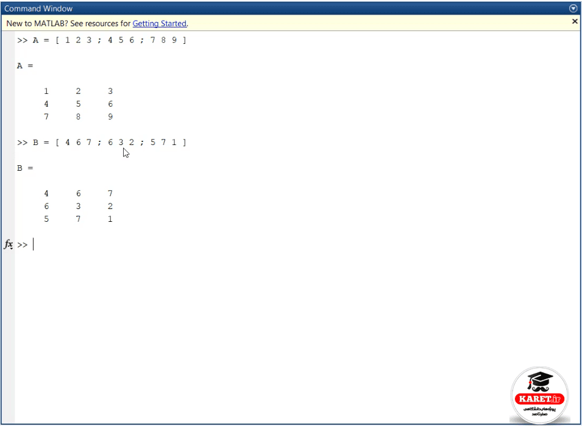Click the B = [ 4 6 7 ; ... ] command line
The width and height of the screenshot is (582, 426).
(x=101, y=143)
